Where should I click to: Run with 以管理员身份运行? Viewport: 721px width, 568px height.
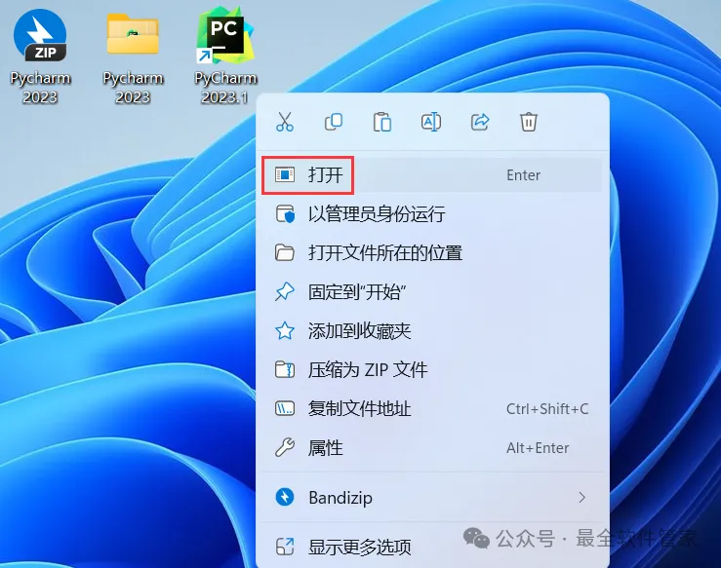coord(432,214)
